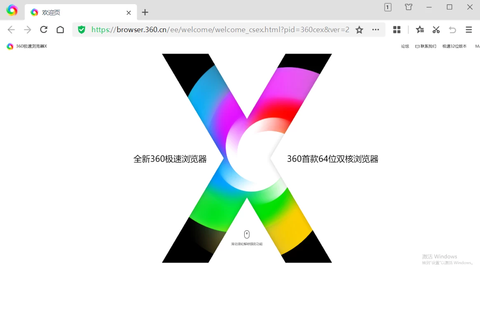
Task: Open the 论坛 link
Action: click(x=405, y=46)
